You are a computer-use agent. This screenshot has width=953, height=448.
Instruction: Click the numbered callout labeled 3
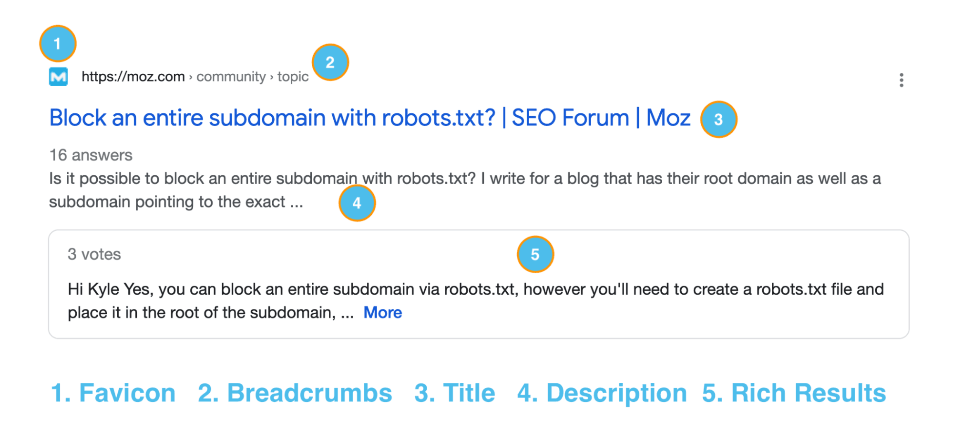point(718,119)
